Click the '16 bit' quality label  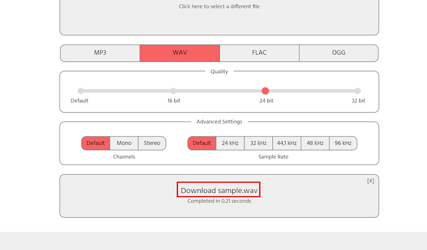point(174,101)
